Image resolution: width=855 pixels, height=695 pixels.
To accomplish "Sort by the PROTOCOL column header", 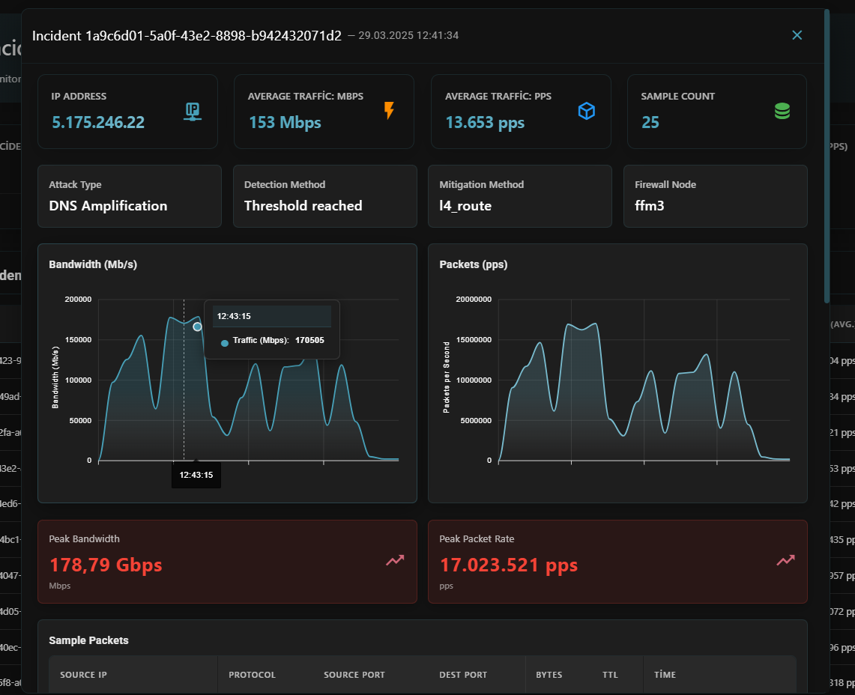I will coord(252,675).
